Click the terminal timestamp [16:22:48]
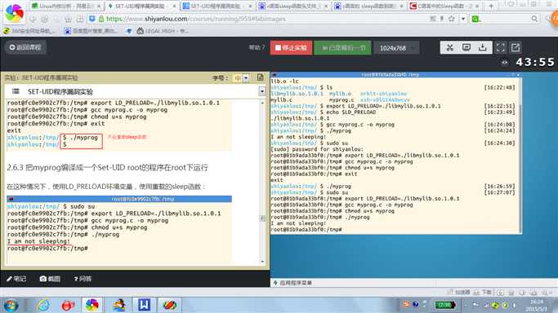The image size is (558, 313). tap(499, 87)
